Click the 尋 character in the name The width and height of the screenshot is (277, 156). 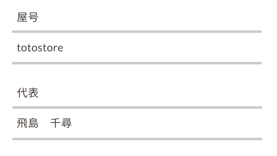(x=66, y=124)
